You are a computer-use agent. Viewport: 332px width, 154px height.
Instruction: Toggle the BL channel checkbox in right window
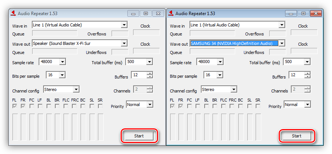[207, 106]
